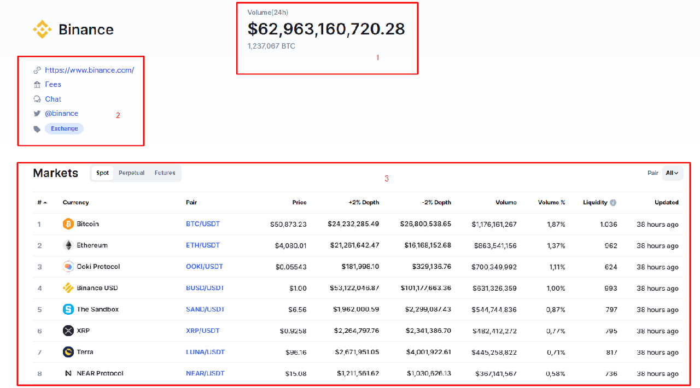Click the fees icon next to Fees
The image size is (700, 388).
click(x=37, y=84)
